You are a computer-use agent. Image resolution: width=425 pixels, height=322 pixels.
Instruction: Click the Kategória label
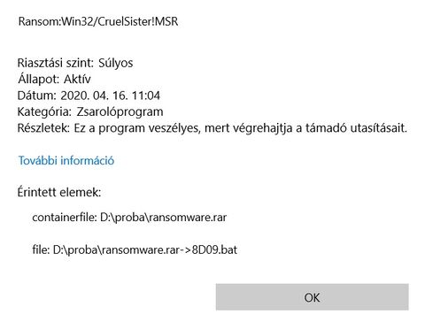(44, 111)
